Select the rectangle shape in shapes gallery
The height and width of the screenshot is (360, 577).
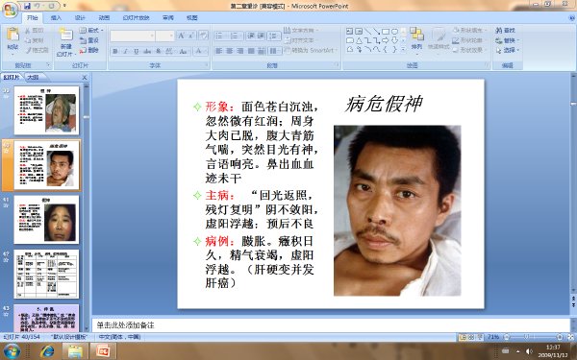point(385,32)
